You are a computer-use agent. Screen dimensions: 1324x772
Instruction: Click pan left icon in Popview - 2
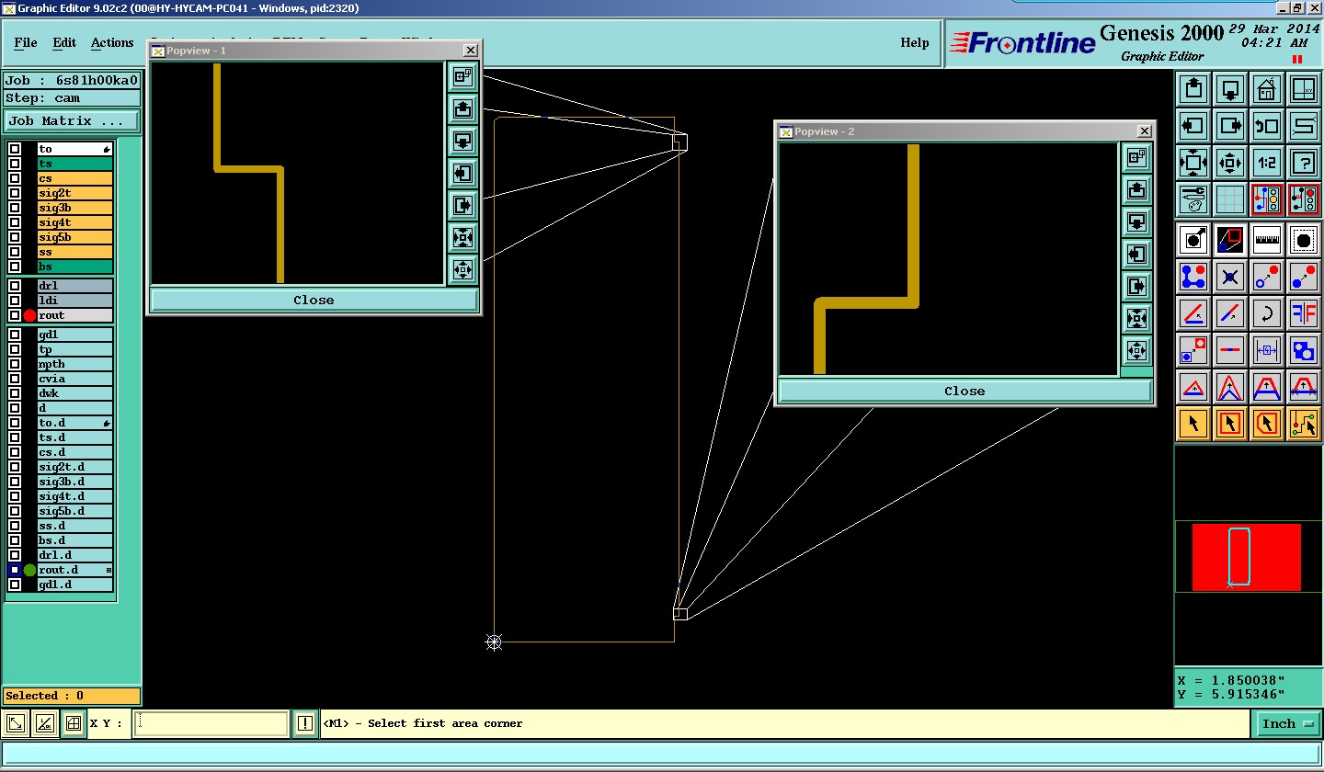(x=1137, y=255)
